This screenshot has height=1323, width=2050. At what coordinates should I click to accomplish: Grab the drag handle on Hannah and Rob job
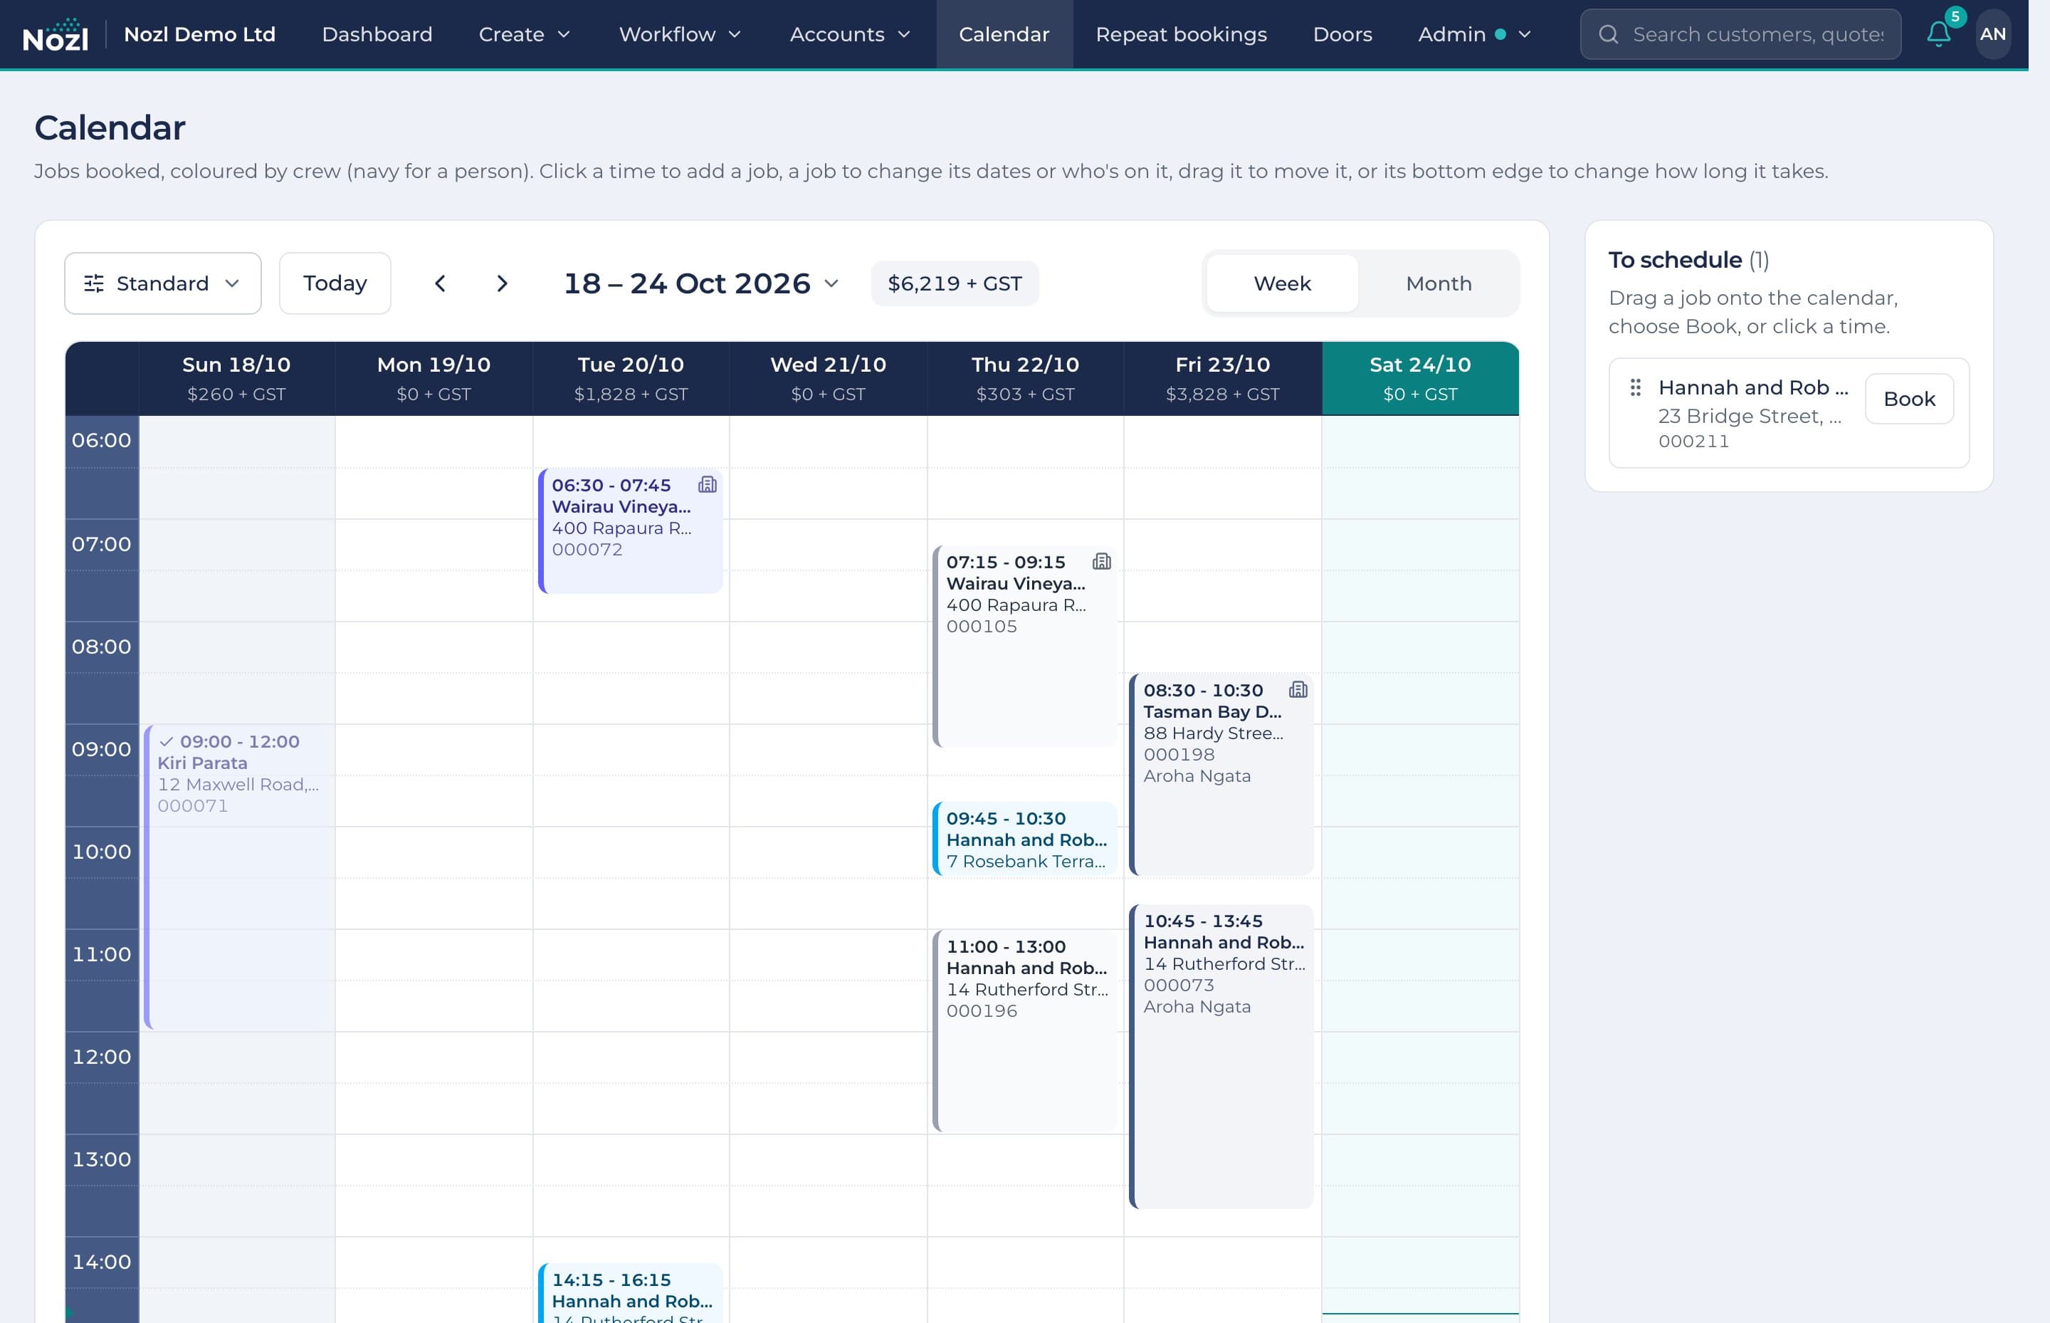[x=1635, y=387]
